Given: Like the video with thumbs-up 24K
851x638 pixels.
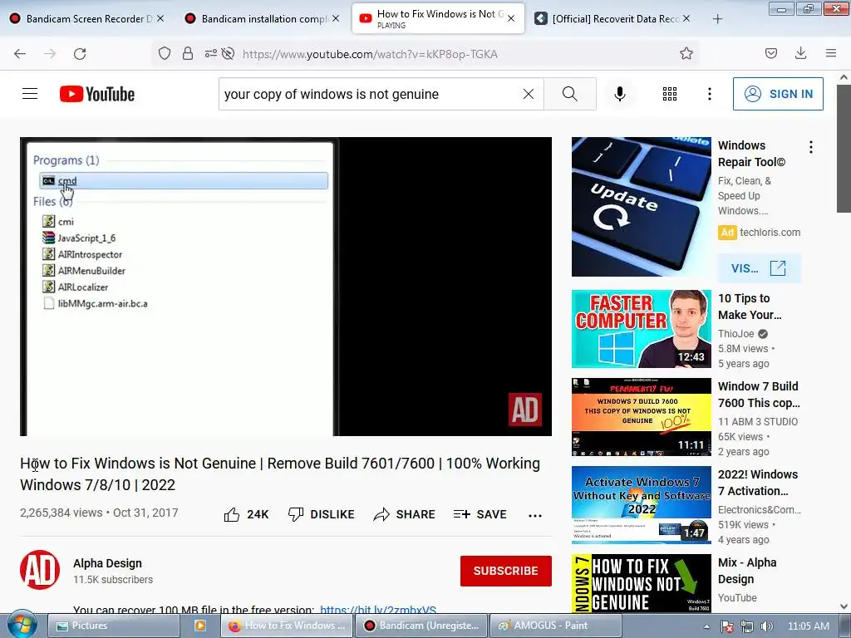Looking at the screenshot, I should pos(246,514).
